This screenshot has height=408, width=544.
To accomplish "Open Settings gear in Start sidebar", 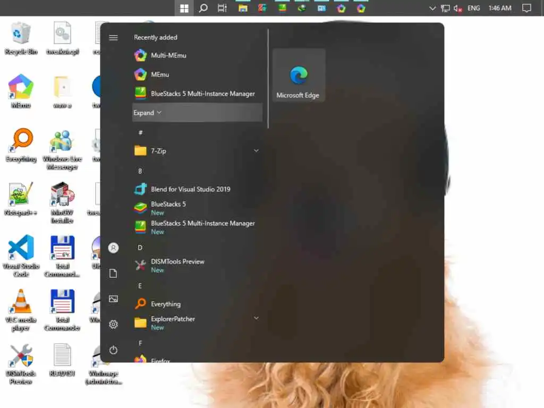I will [114, 325].
